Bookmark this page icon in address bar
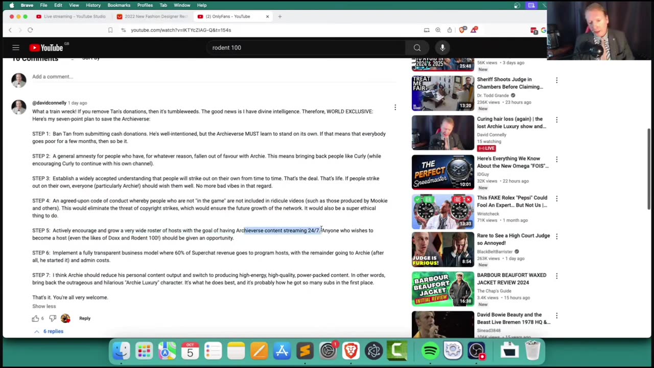The height and width of the screenshot is (368, 654). click(110, 30)
